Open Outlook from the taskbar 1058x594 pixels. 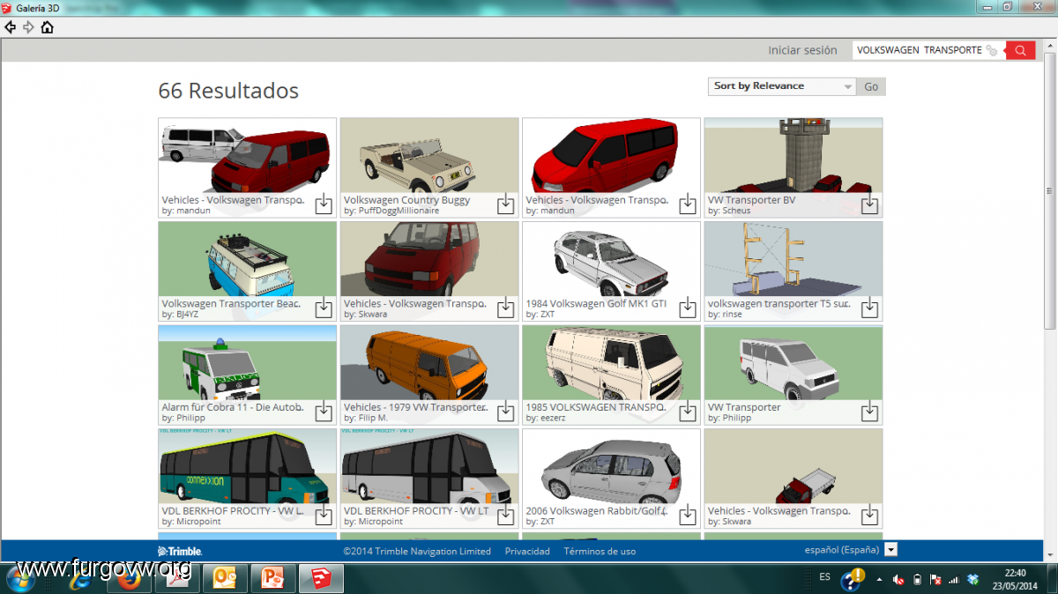(x=226, y=579)
